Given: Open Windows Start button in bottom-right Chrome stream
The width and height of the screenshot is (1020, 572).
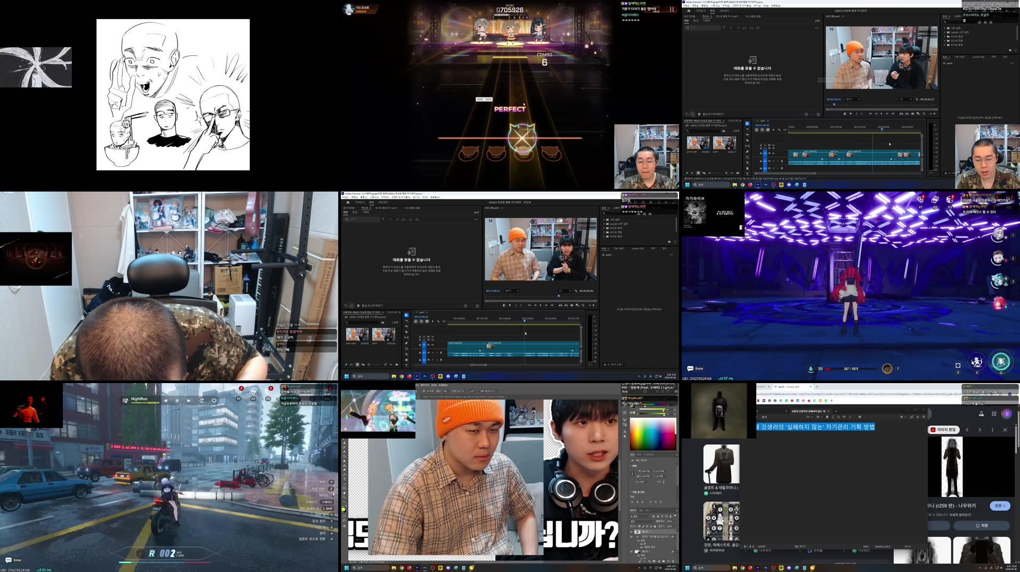Looking at the screenshot, I should tap(687, 568).
